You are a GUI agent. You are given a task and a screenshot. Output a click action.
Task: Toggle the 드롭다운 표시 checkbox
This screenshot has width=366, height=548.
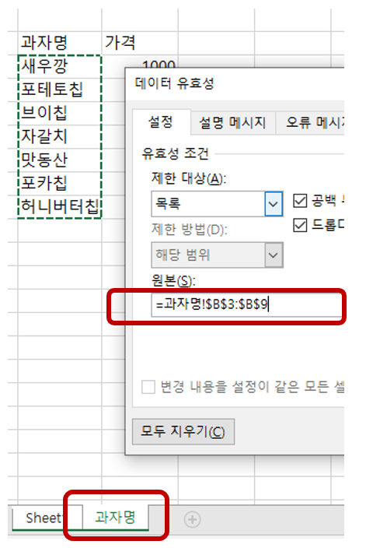point(300,225)
